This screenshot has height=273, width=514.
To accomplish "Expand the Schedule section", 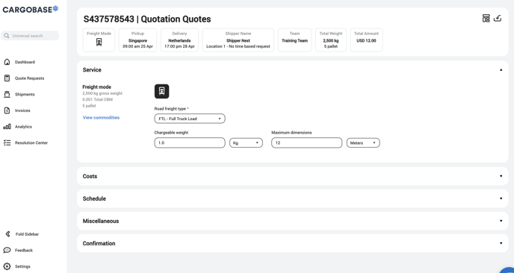I will click(292, 198).
